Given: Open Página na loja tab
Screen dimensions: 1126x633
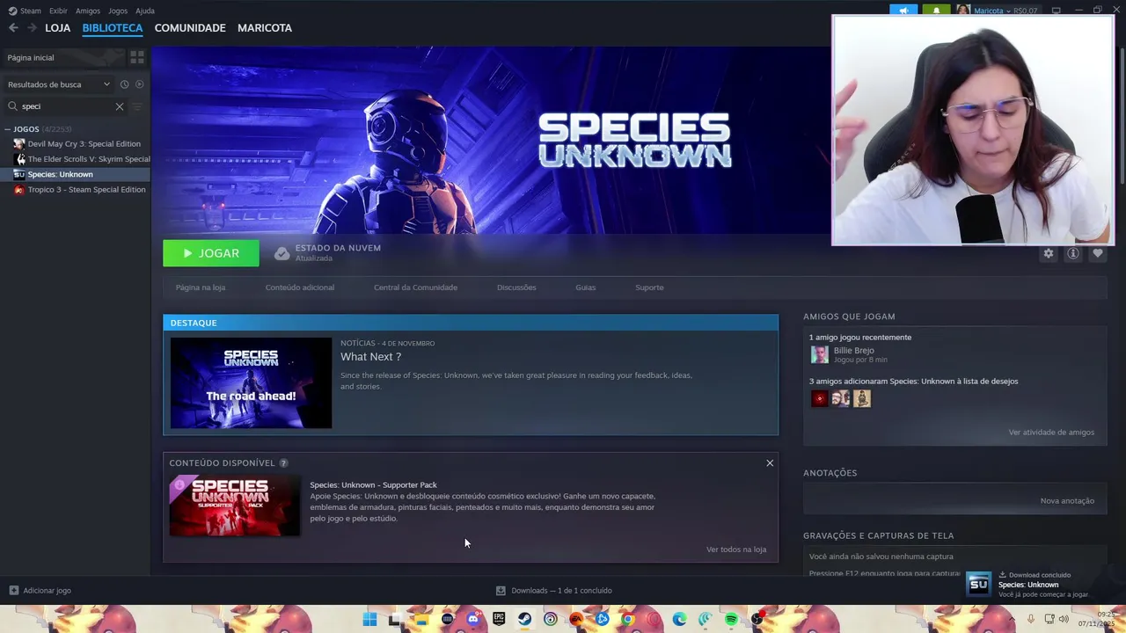Looking at the screenshot, I should 201,287.
